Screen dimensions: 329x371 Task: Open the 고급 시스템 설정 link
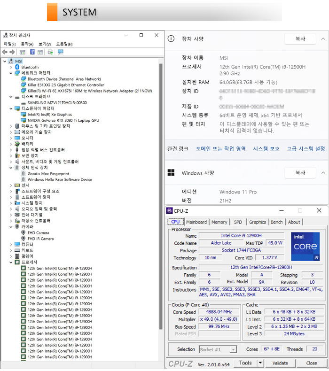[x=306, y=149]
